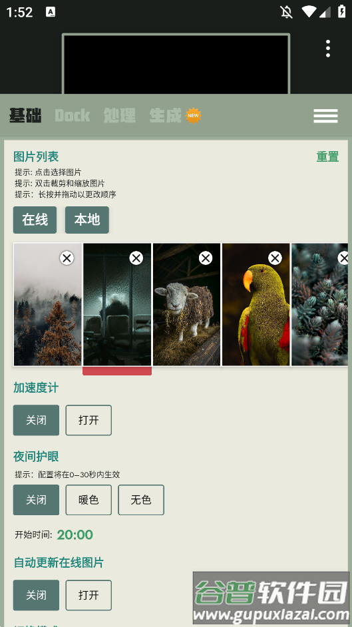This screenshot has width=352, height=627.
Task: Open the hamburger menu icon
Action: point(325,116)
